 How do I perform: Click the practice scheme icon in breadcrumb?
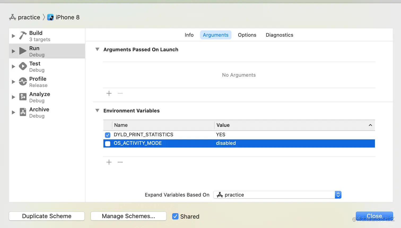click(12, 17)
